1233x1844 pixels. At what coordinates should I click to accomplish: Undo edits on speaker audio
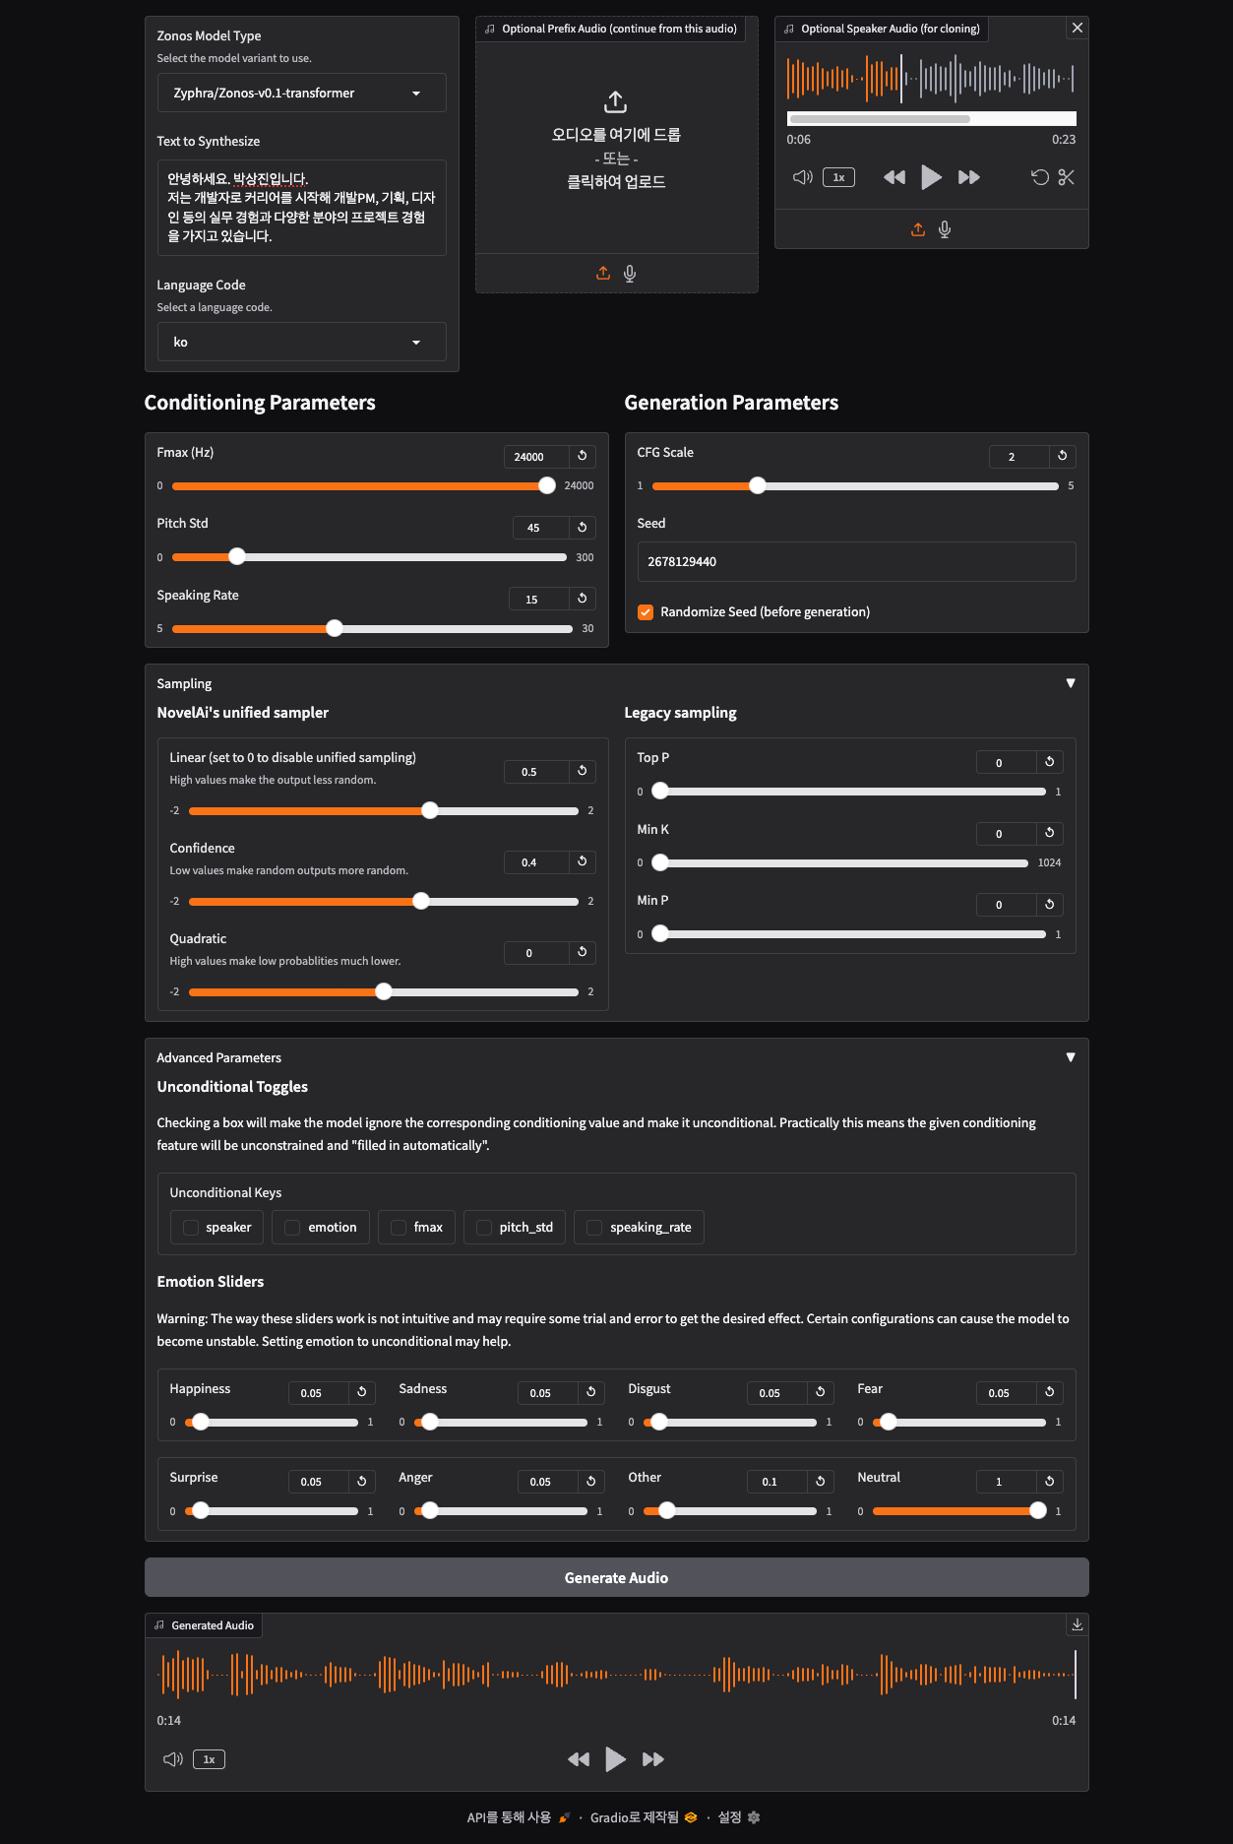pyautogui.click(x=1039, y=177)
